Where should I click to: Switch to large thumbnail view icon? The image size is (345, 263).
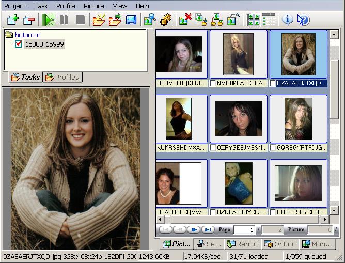pos(254,20)
